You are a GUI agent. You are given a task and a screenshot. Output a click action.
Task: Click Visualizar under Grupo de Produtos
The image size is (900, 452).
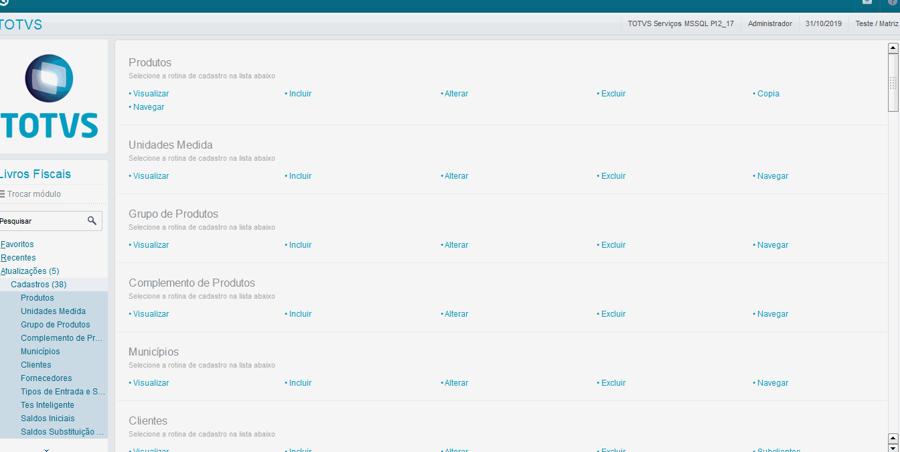point(151,245)
